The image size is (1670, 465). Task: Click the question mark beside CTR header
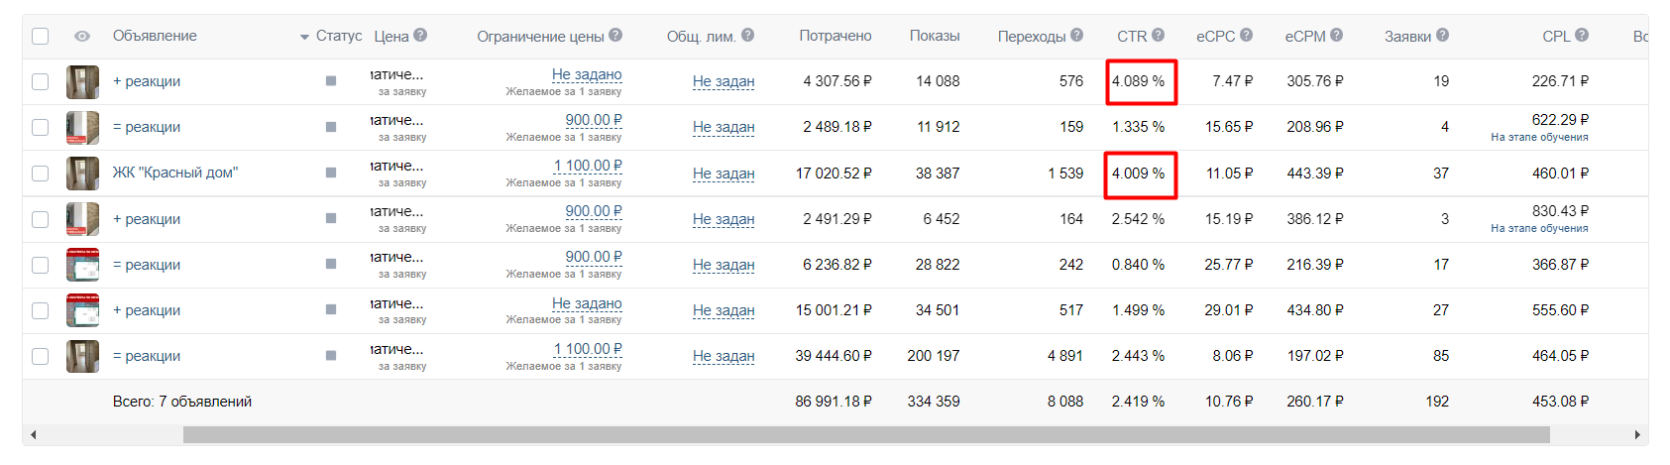[1158, 35]
